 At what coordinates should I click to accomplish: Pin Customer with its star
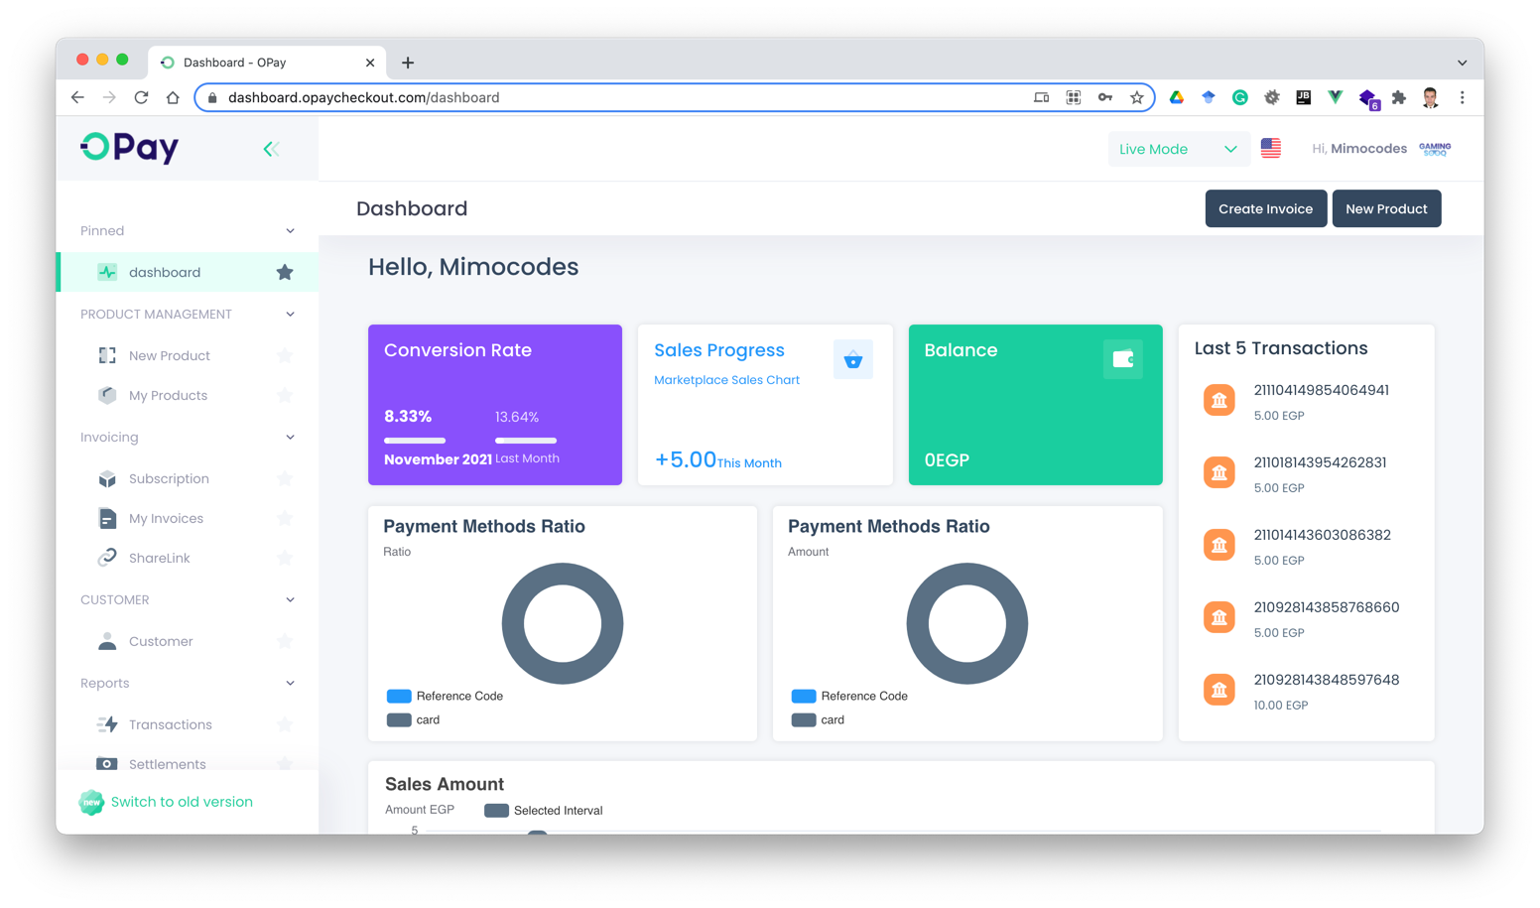(x=285, y=641)
